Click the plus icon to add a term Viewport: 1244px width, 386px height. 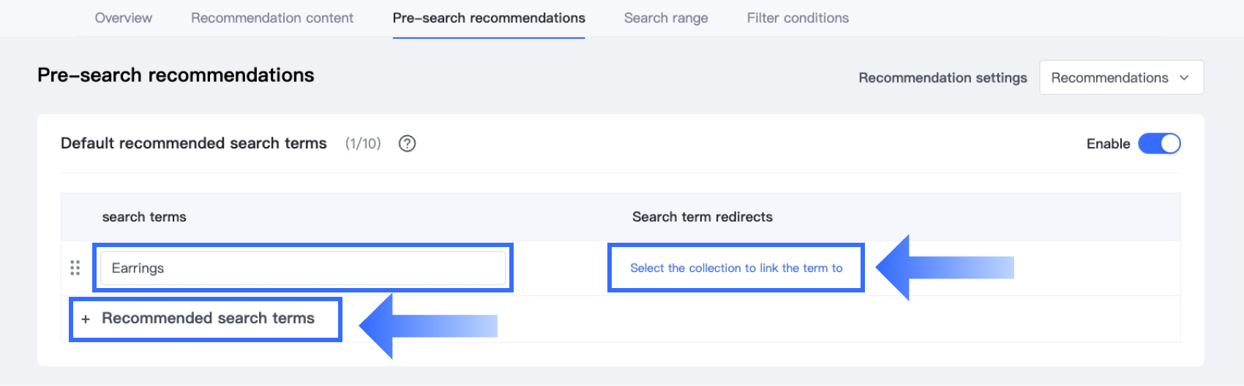pos(86,319)
